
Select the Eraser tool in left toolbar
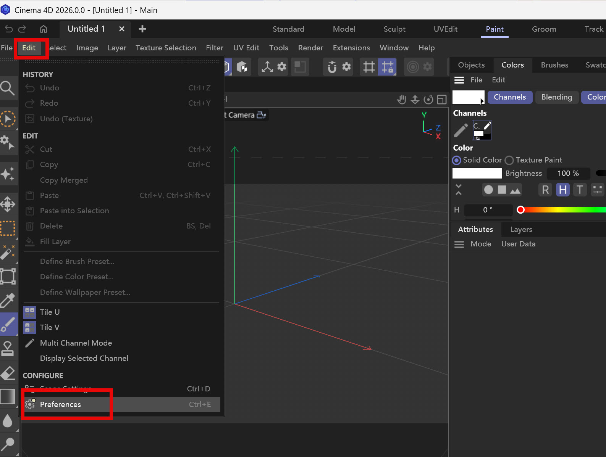click(8, 373)
